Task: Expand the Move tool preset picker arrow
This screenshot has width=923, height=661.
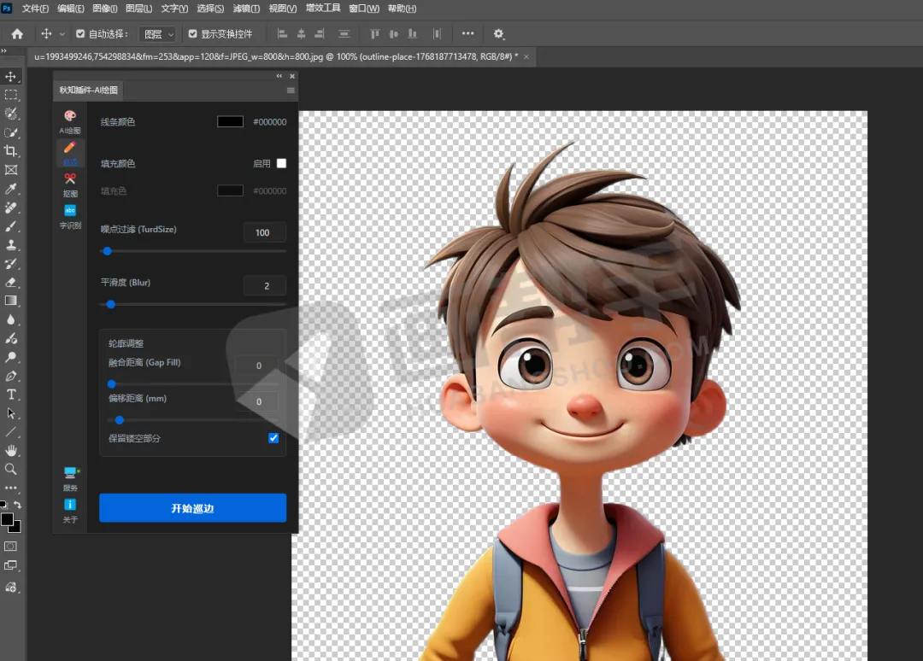Action: pyautogui.click(x=62, y=34)
